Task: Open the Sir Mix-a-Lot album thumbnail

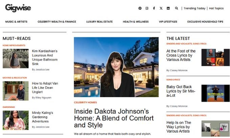Action: coord(215,93)
